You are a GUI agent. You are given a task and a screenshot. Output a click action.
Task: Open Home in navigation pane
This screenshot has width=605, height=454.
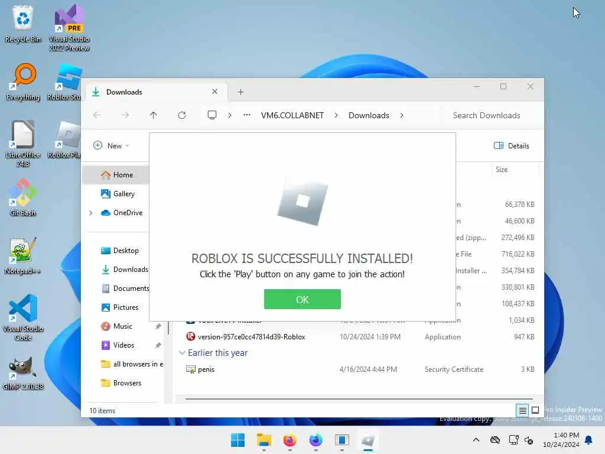pyautogui.click(x=116, y=175)
